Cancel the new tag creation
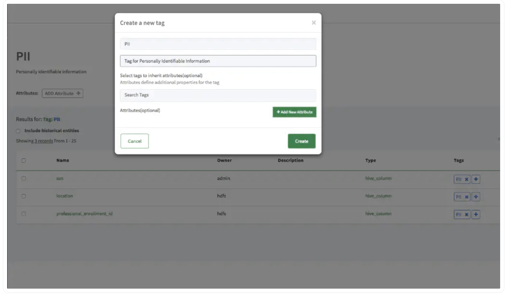The height and width of the screenshot is (300, 512). pyautogui.click(x=135, y=141)
